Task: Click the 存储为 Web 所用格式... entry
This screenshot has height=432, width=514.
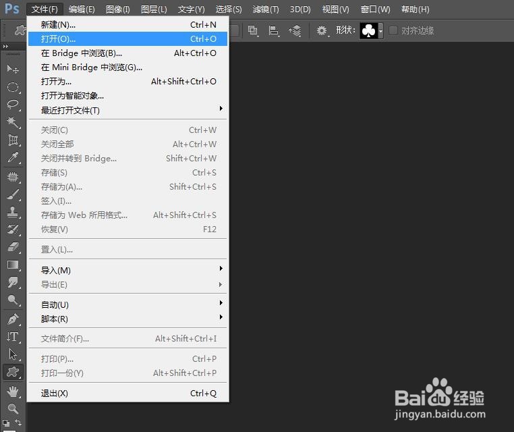Action: (128, 215)
